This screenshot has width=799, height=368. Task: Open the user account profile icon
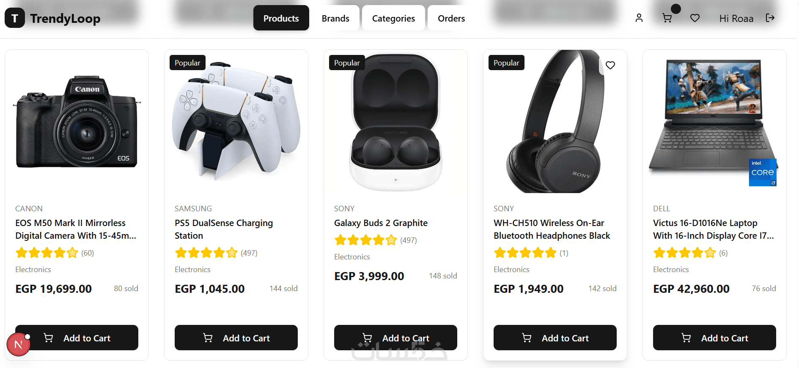pyautogui.click(x=639, y=18)
